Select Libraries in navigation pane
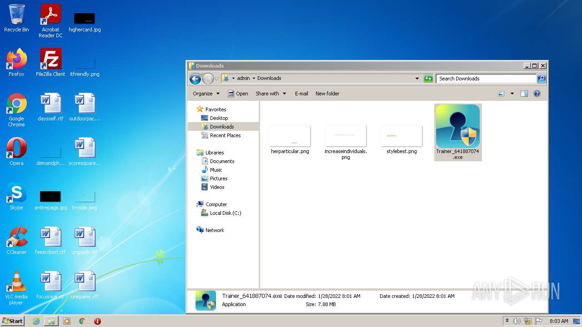 tap(215, 153)
